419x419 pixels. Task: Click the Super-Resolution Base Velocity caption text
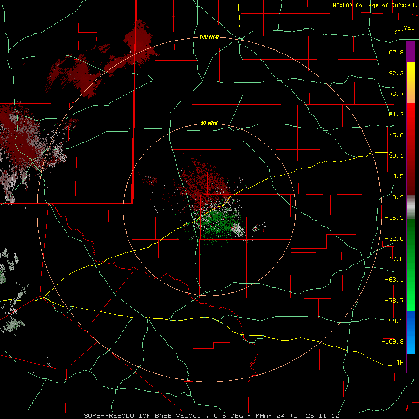pyautogui.click(x=212, y=416)
